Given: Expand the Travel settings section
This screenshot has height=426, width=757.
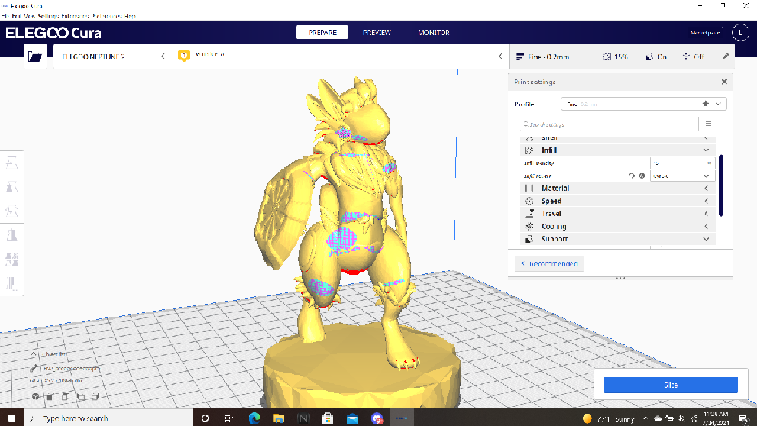Looking at the screenshot, I should tap(618, 214).
